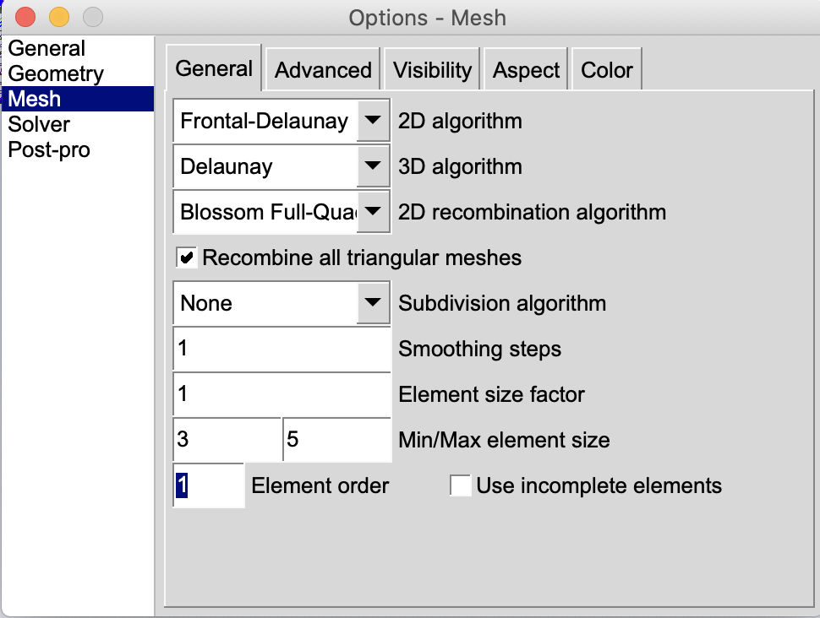Switch to the Visibility tab
This screenshot has width=820, height=618.
tap(432, 70)
